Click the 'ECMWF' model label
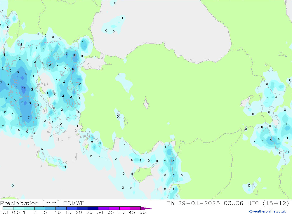292x214 pixels. [x=74, y=203]
